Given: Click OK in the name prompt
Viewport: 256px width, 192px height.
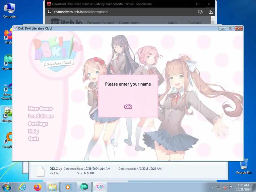Looking at the screenshot, I should [x=128, y=107].
